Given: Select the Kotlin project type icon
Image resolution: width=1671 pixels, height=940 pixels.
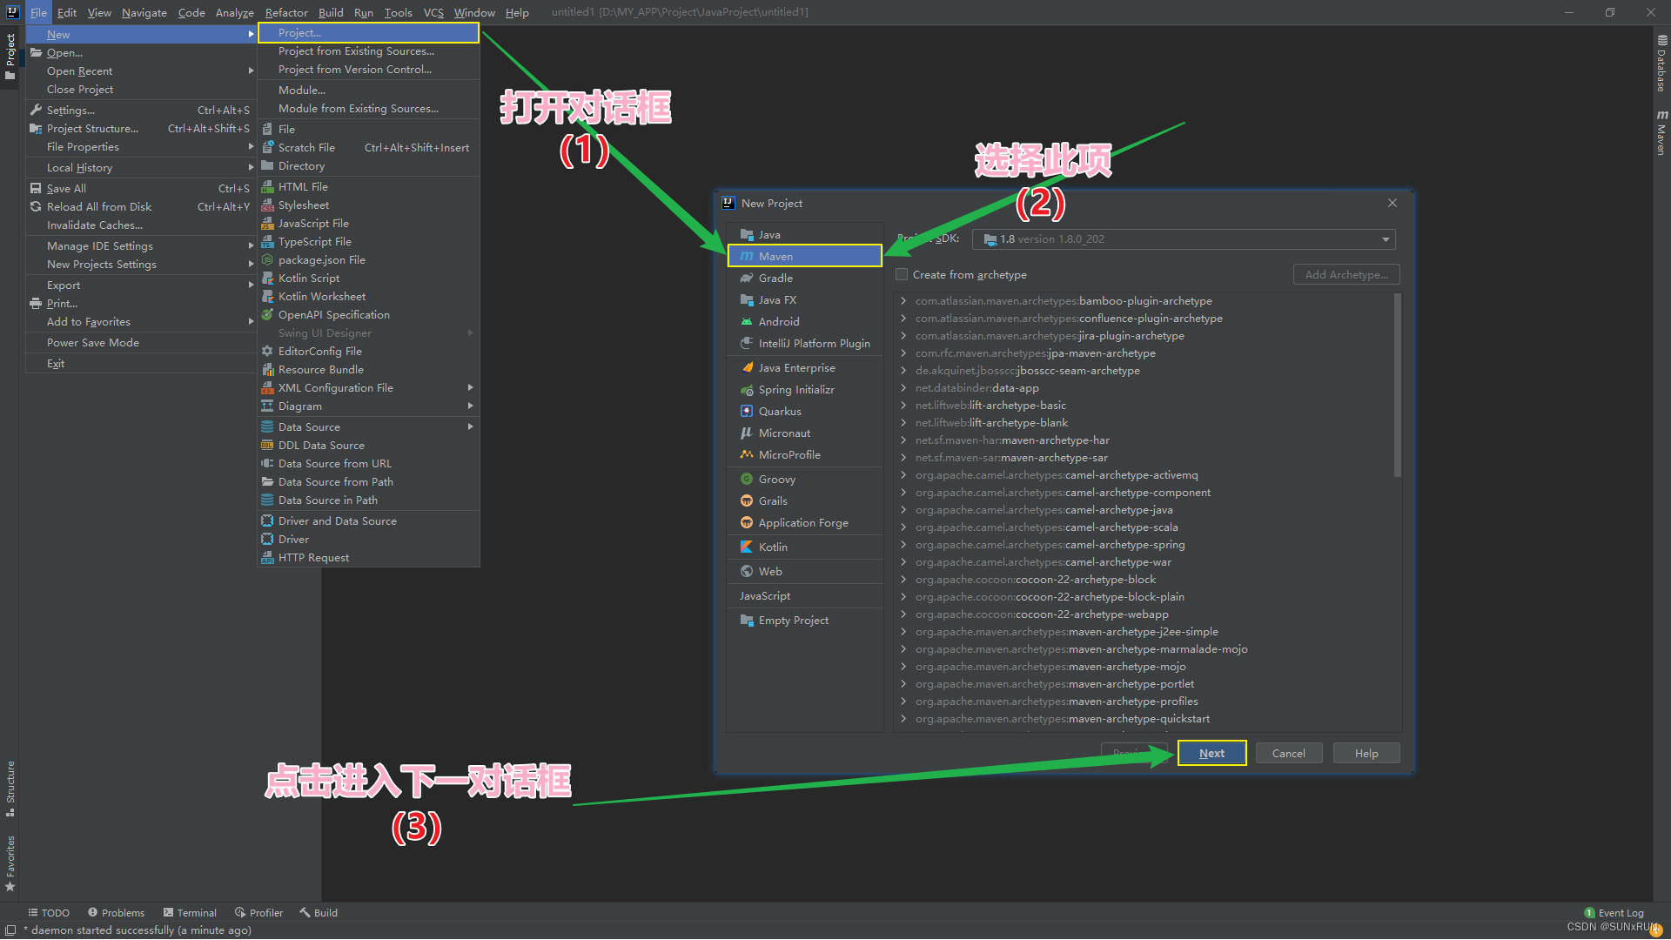Looking at the screenshot, I should pos(746,547).
